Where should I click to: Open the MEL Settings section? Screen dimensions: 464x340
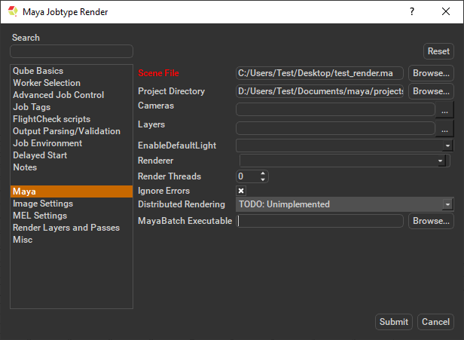point(40,216)
